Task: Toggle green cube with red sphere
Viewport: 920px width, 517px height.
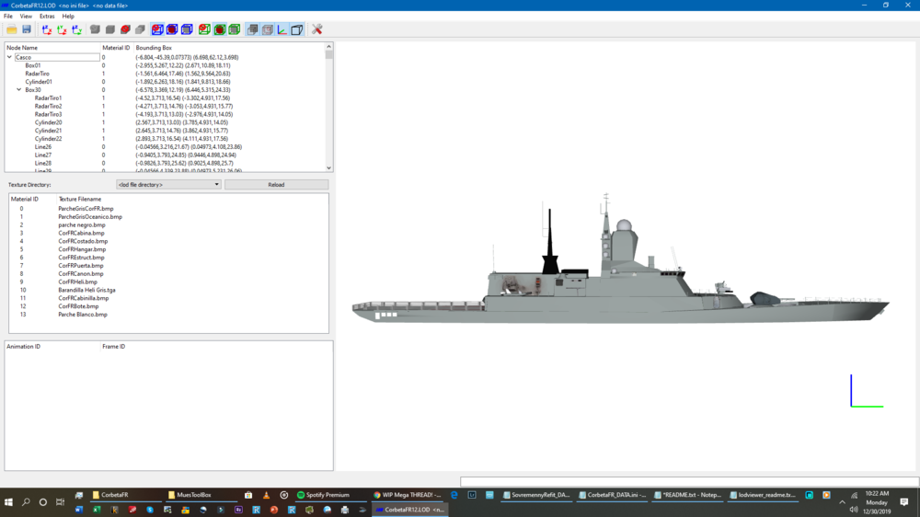Action: point(220,29)
